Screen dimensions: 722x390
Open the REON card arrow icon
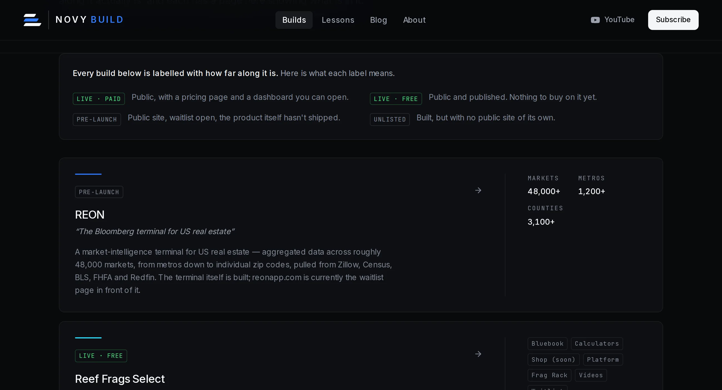478,190
